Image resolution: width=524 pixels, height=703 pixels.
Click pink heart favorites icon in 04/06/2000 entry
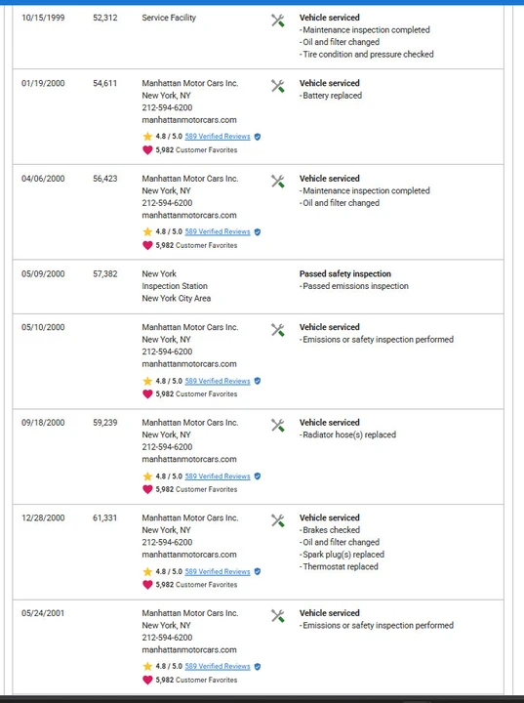click(147, 245)
